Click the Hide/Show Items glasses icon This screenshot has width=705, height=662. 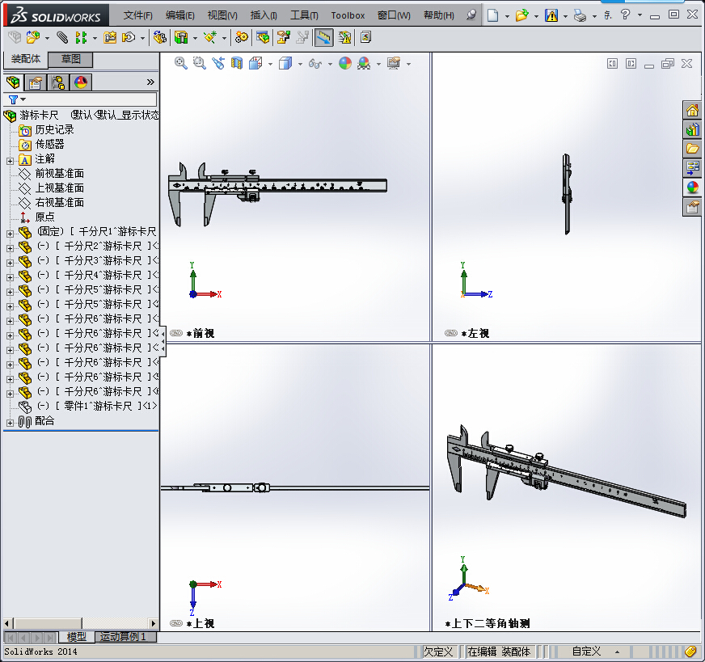click(315, 63)
